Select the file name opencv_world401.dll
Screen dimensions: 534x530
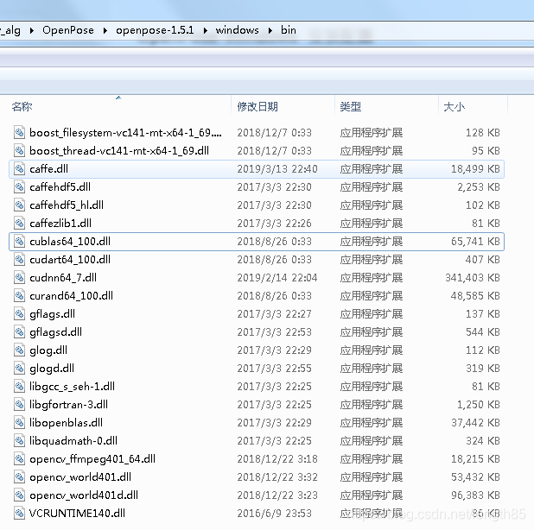80,477
